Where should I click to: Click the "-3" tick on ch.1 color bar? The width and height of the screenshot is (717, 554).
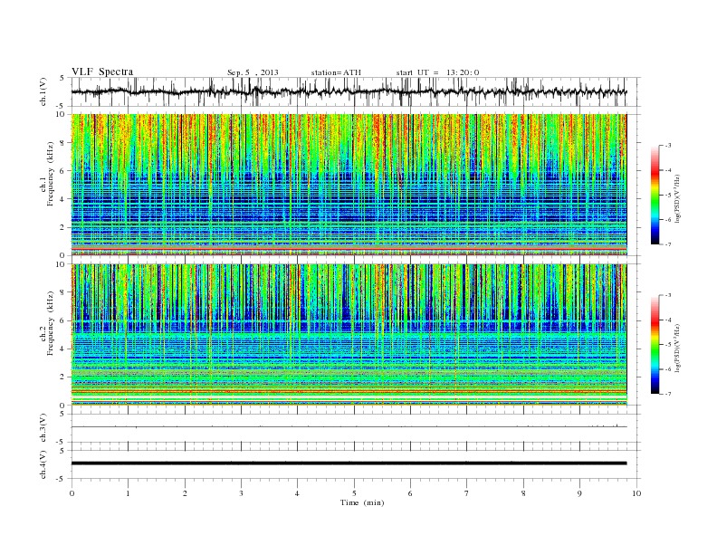coord(668,146)
